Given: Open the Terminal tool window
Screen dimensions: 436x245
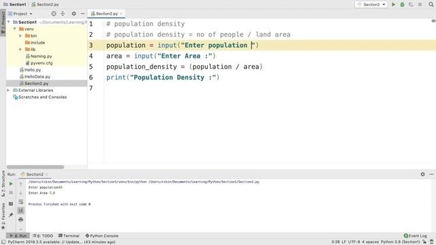Looking at the screenshot, I should (x=69, y=235).
